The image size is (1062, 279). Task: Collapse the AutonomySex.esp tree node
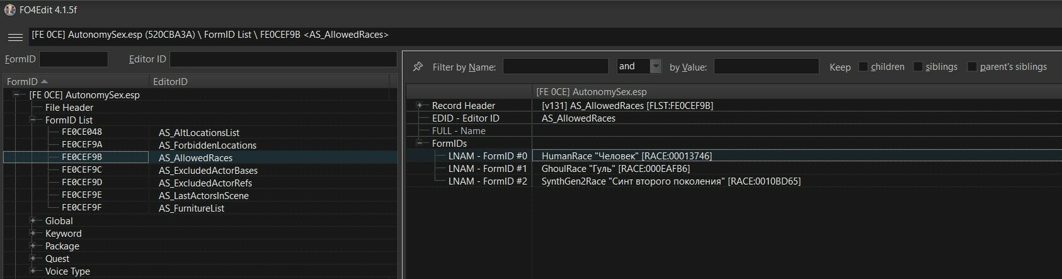tap(17, 95)
